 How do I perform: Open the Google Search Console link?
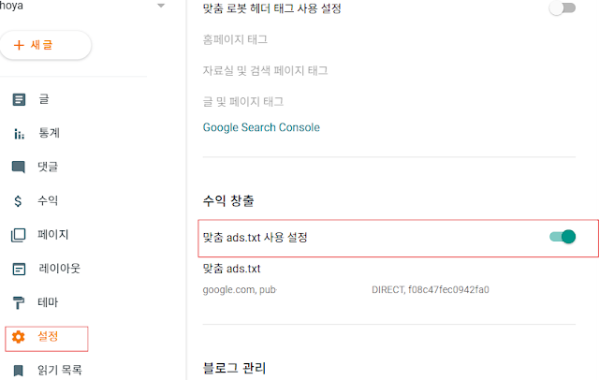(261, 127)
